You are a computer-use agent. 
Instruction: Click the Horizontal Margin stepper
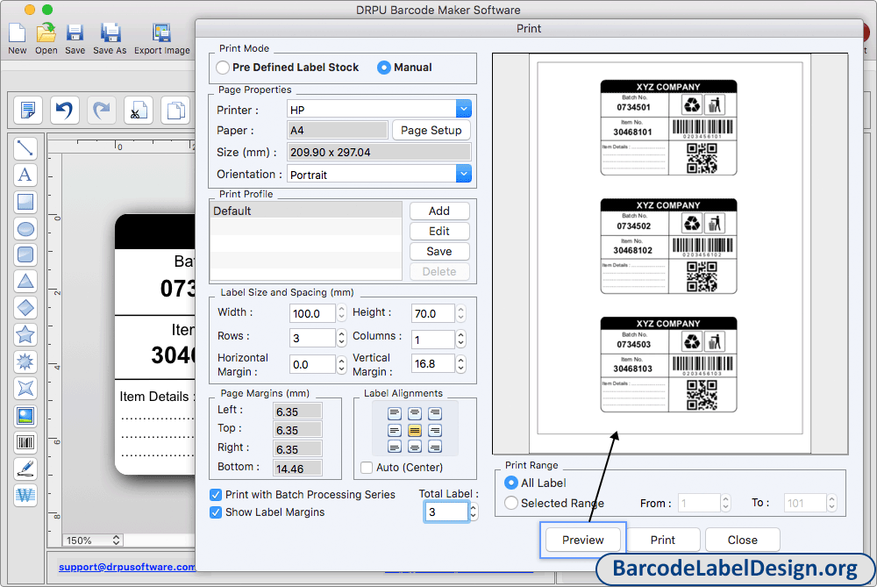point(342,364)
